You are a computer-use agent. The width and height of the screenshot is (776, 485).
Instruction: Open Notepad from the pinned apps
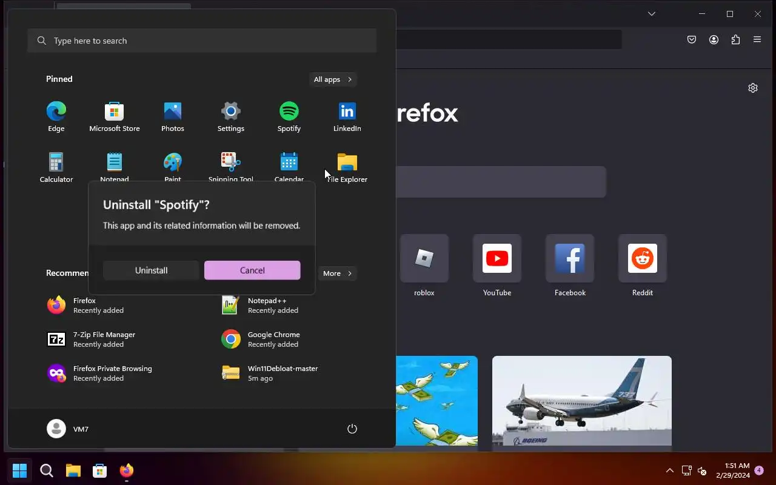tap(115, 166)
